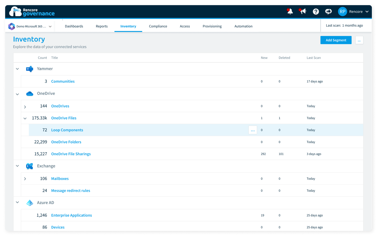Collapse the Exchange section

tap(18, 166)
